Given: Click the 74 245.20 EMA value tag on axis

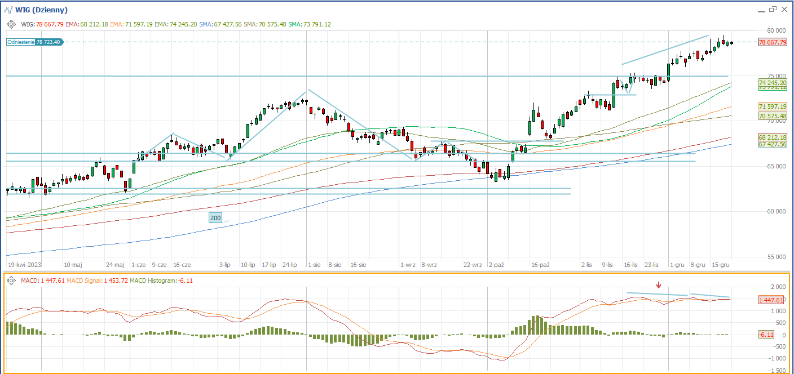Looking at the screenshot, I should tap(772, 83).
